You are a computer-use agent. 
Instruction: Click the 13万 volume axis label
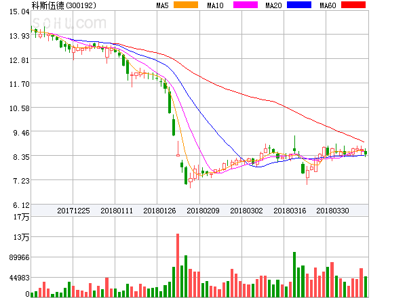(x=22, y=237)
